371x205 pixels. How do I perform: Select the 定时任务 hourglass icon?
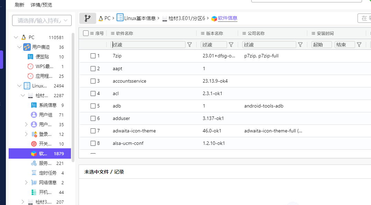click(34, 173)
